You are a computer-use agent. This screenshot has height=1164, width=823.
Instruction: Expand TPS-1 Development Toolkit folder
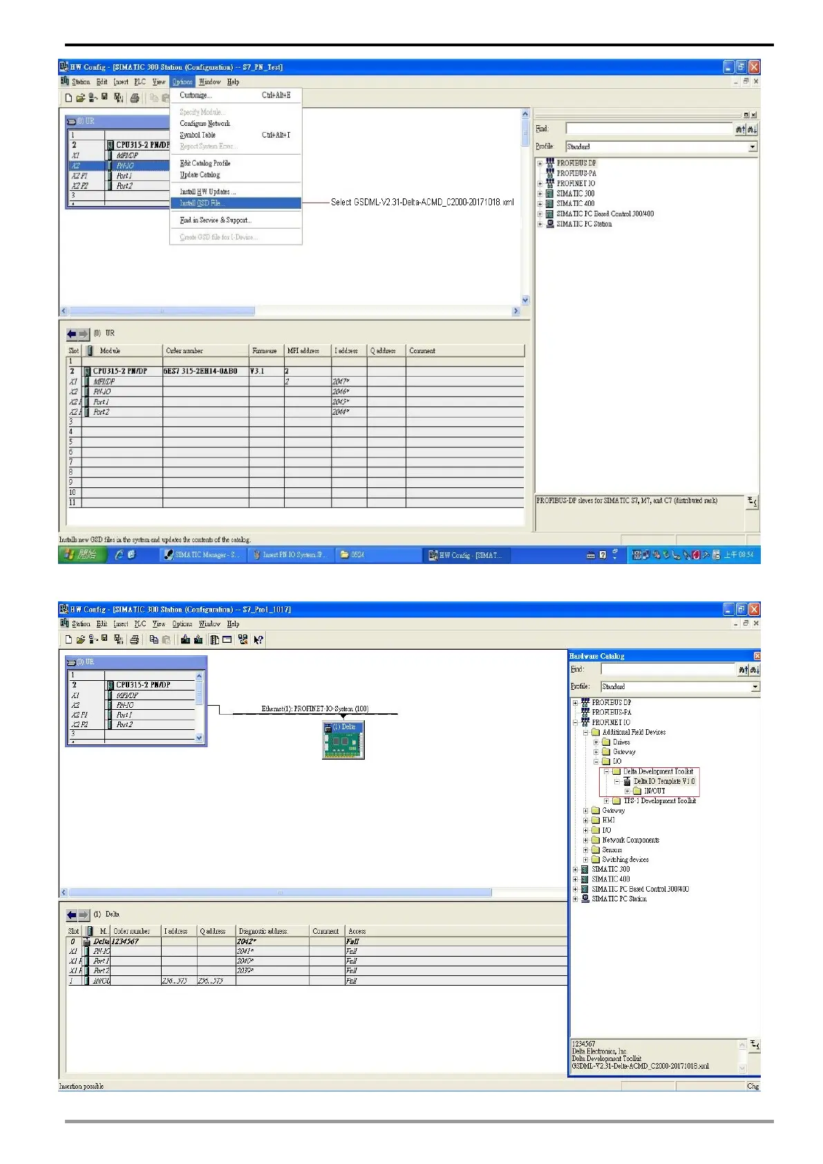(607, 801)
